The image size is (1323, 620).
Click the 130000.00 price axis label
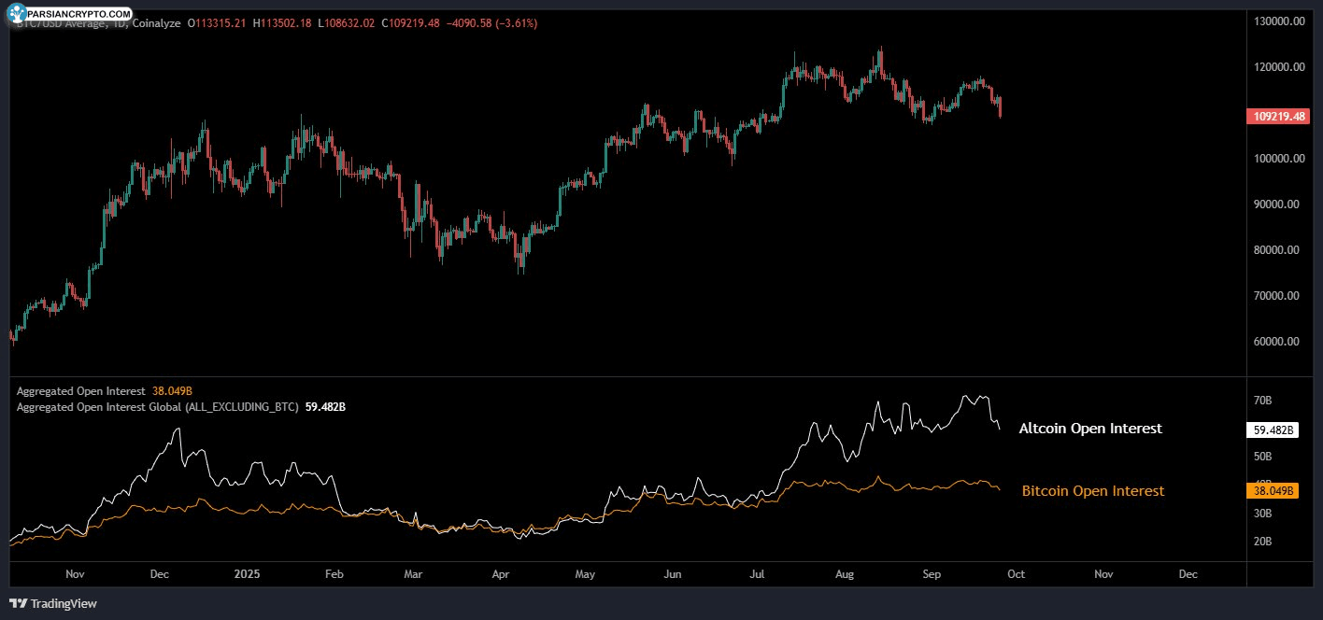(x=1278, y=21)
